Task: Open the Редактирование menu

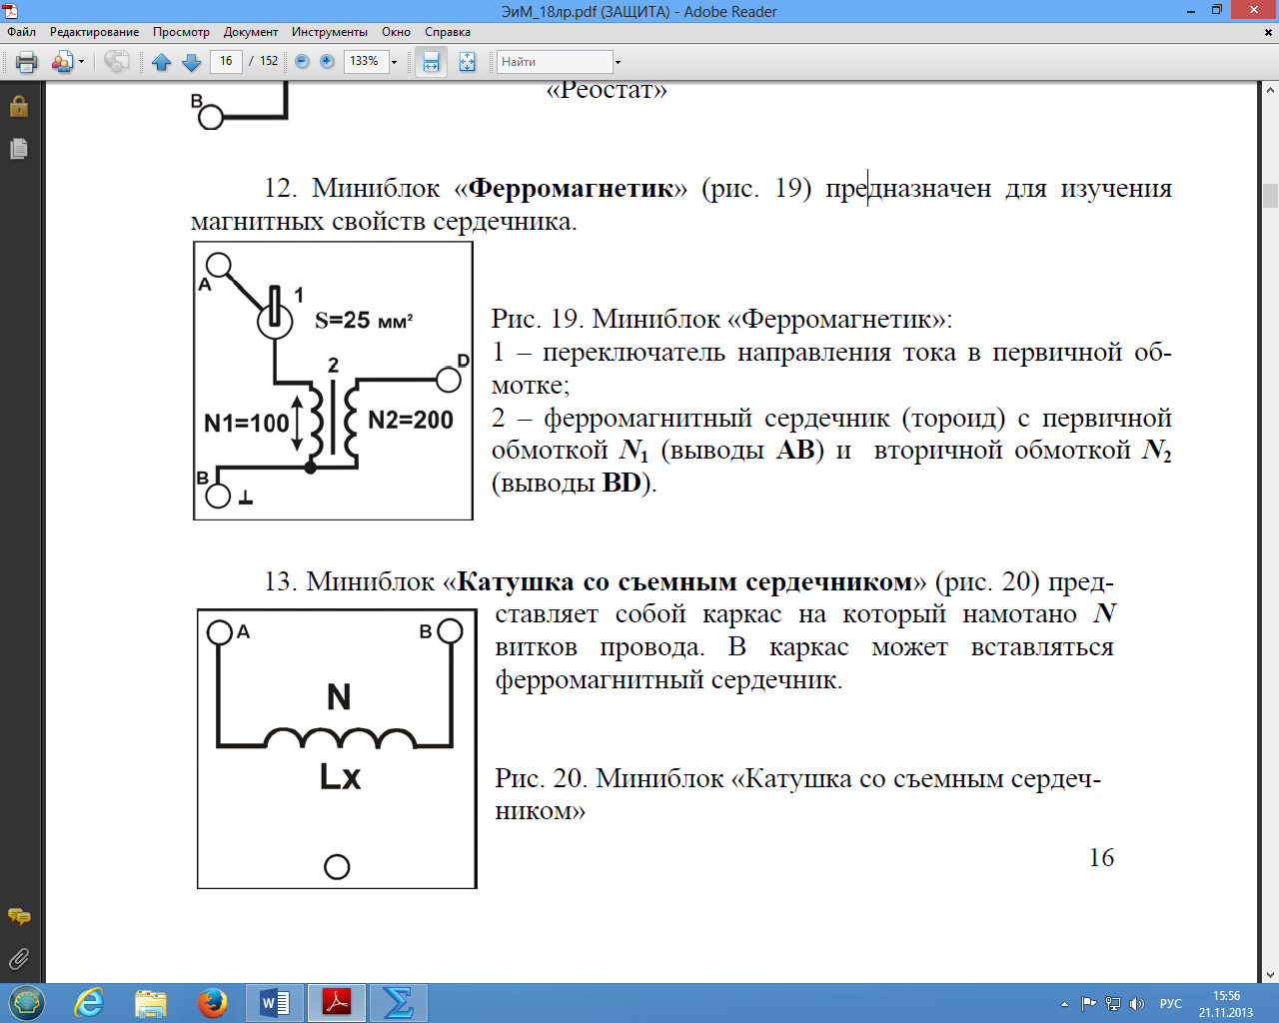Action: [x=95, y=32]
